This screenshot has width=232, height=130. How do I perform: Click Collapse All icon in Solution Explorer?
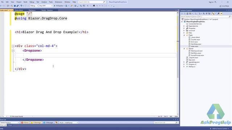click(x=207, y=14)
